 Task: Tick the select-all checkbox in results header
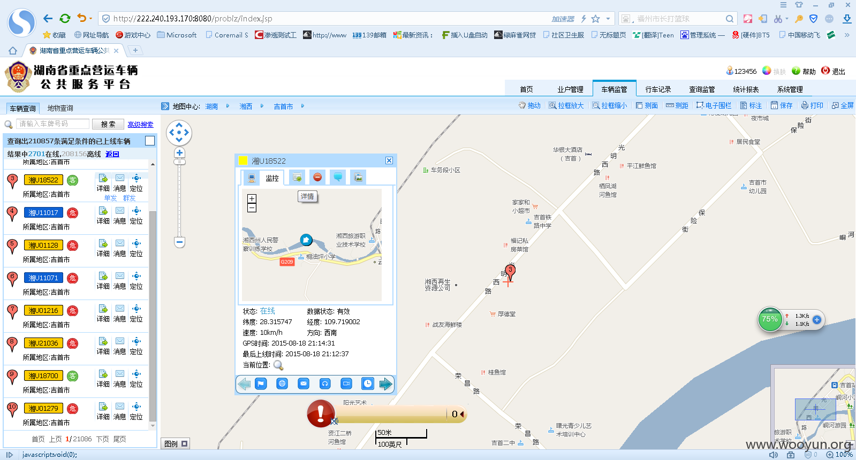(x=150, y=141)
